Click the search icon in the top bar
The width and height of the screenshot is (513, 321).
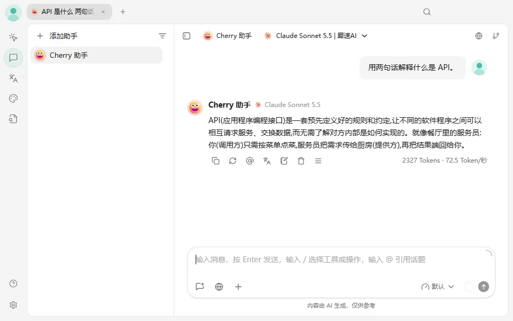pyautogui.click(x=427, y=12)
